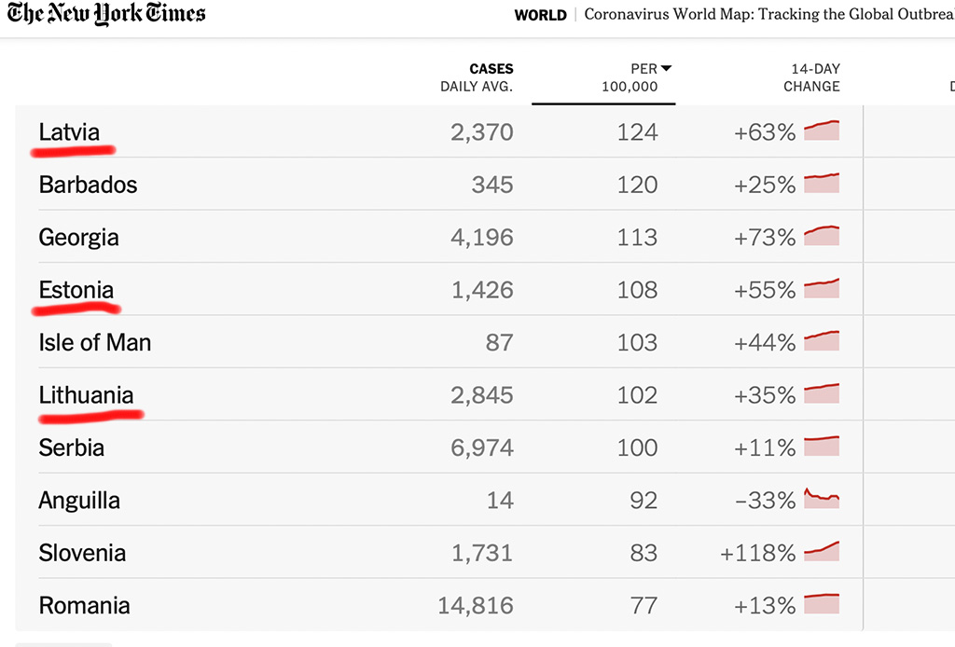Image resolution: width=955 pixels, height=647 pixels.
Task: Click Estonia's 14-day trend sparkline
Action: 822,288
